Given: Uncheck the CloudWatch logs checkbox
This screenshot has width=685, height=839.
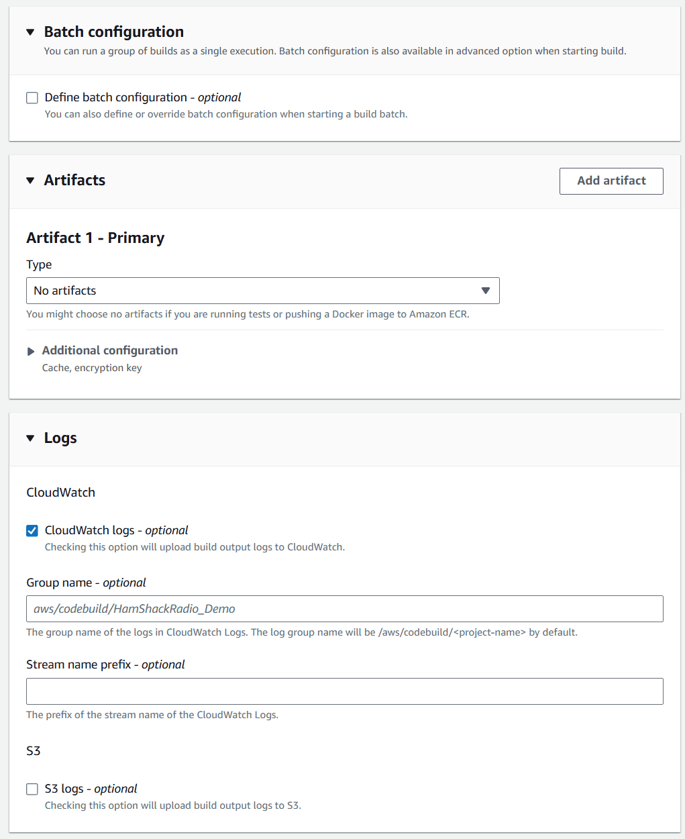Looking at the screenshot, I should click(x=32, y=531).
